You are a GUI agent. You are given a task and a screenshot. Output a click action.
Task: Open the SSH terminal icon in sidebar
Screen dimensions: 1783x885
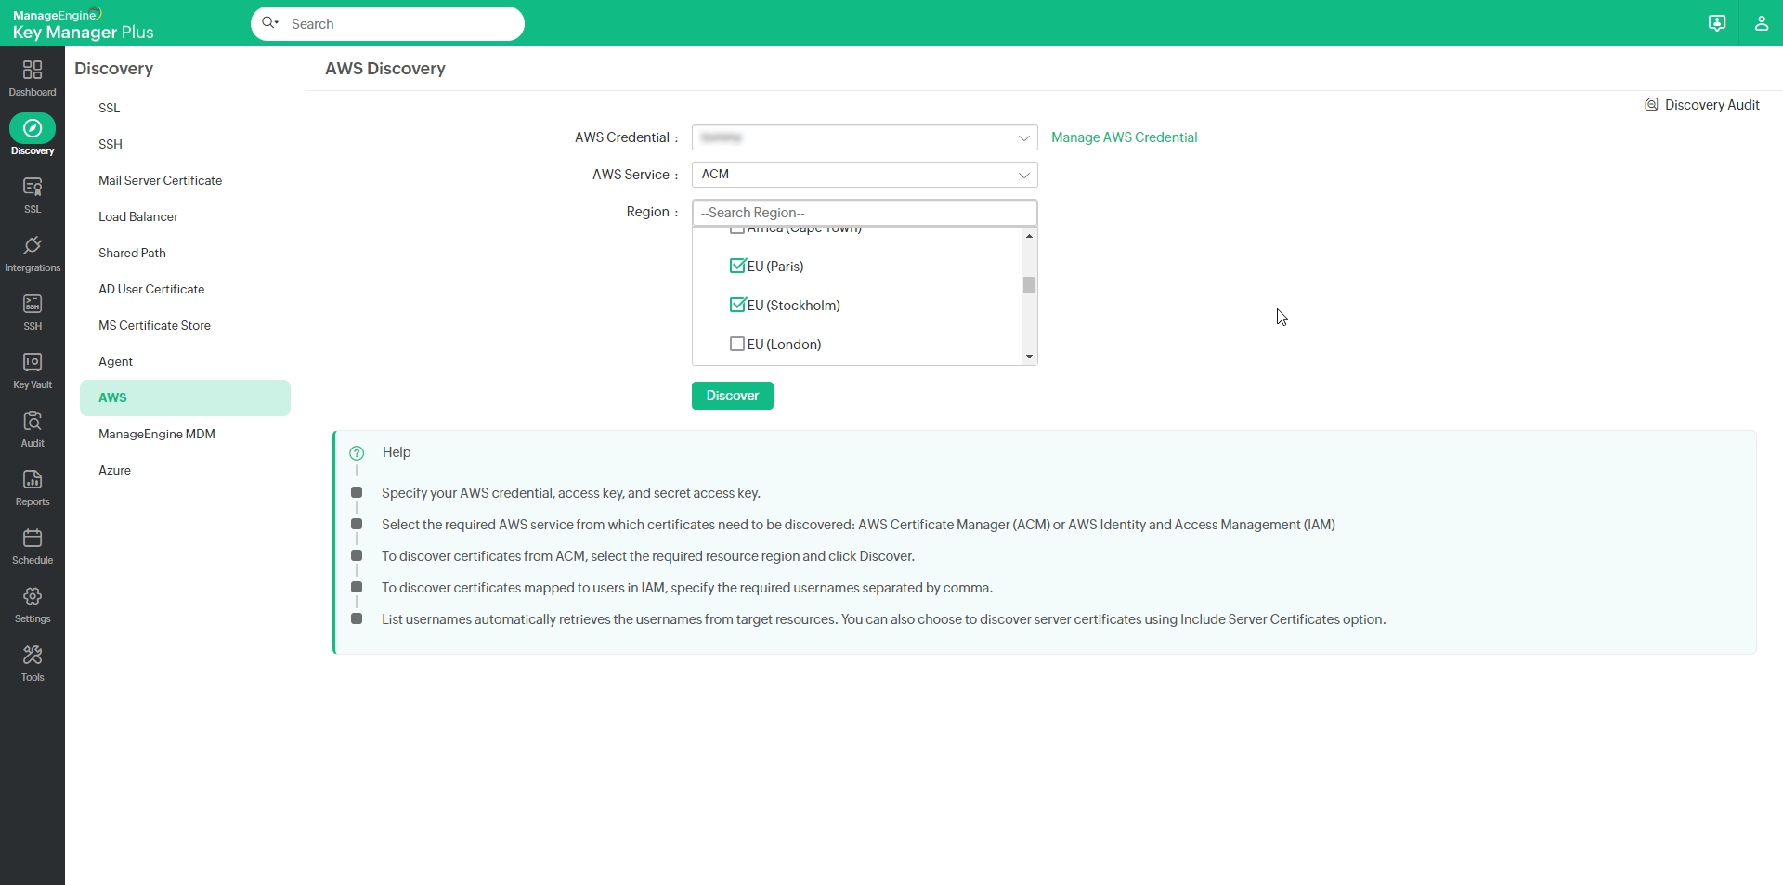click(33, 304)
